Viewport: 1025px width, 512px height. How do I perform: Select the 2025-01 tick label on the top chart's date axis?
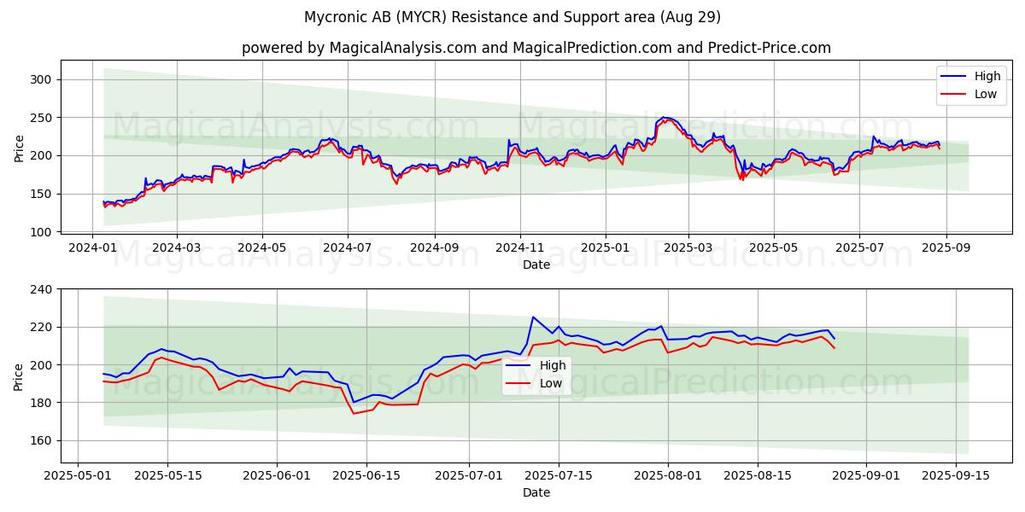(605, 248)
